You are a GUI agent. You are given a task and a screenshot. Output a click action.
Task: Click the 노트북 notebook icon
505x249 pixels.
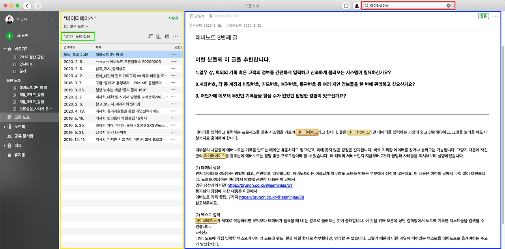point(10,126)
